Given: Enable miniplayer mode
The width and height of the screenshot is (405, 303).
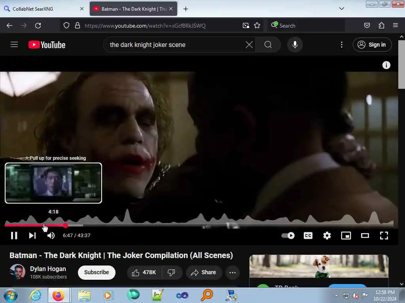Looking at the screenshot, I should point(346,236).
